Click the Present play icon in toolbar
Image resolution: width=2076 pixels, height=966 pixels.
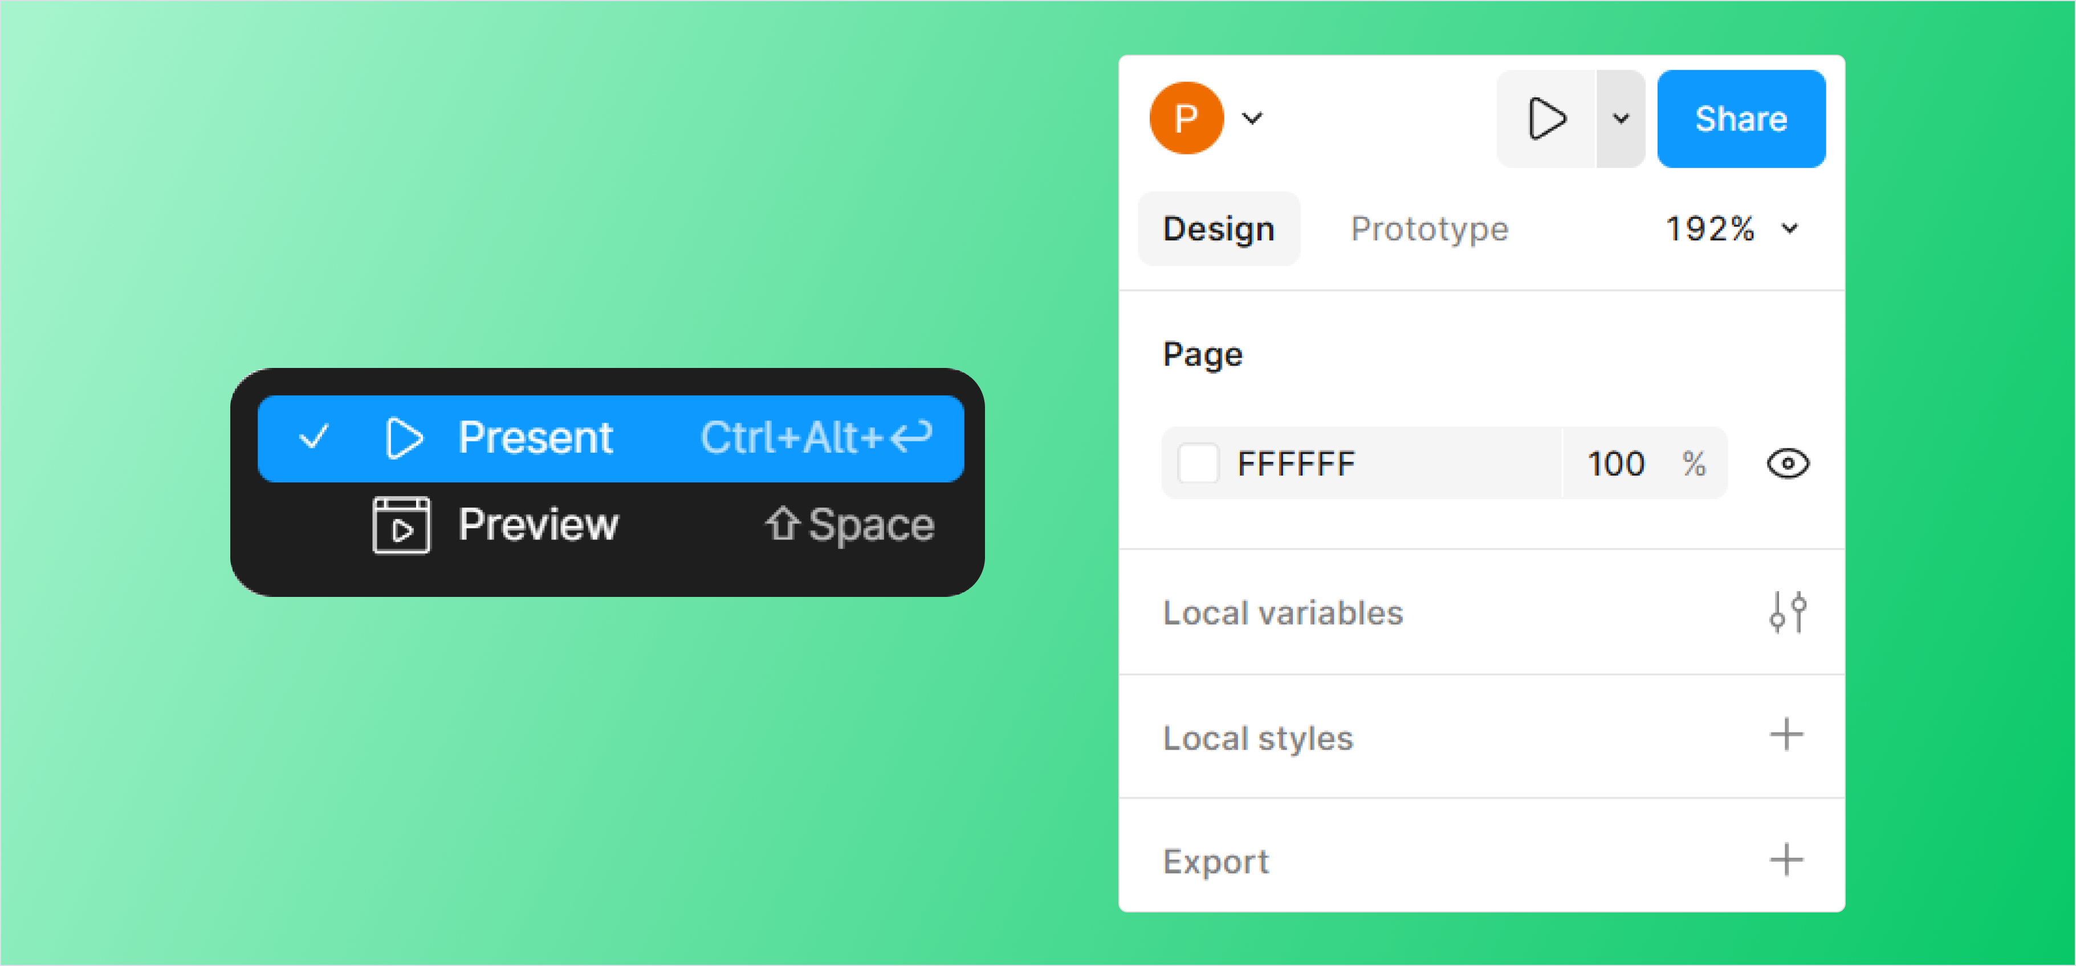(x=1546, y=119)
